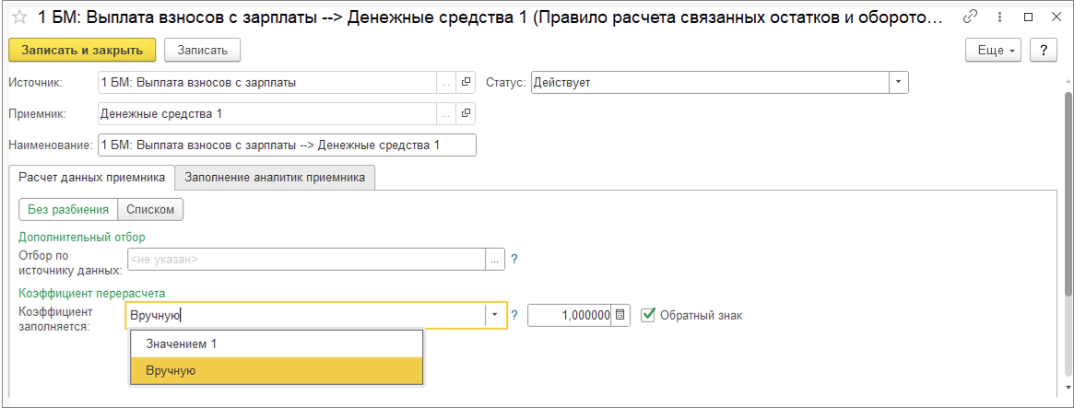This screenshot has width=1074, height=408.
Task: Open the calculator for the 1,000000 coefficient
Action: [x=620, y=315]
